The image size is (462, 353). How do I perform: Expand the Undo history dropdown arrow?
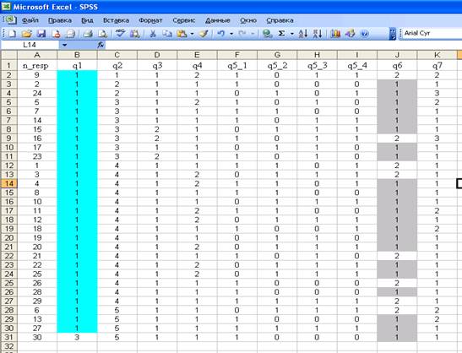pos(231,34)
